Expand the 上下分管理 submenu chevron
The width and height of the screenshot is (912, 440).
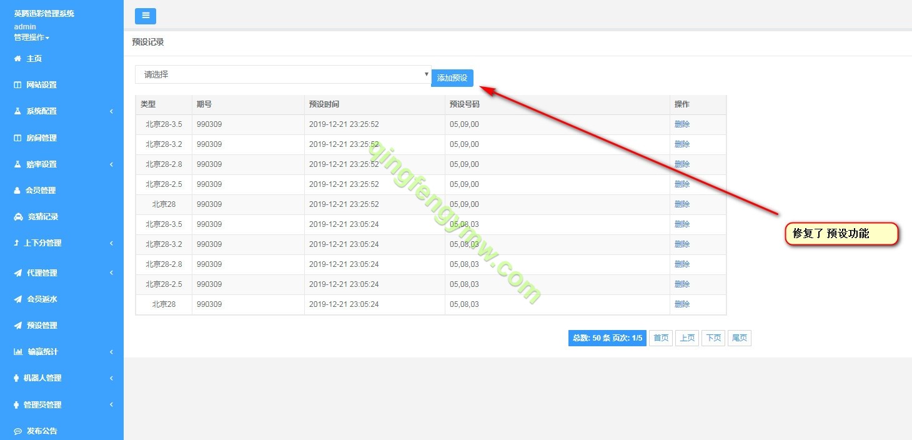point(111,243)
